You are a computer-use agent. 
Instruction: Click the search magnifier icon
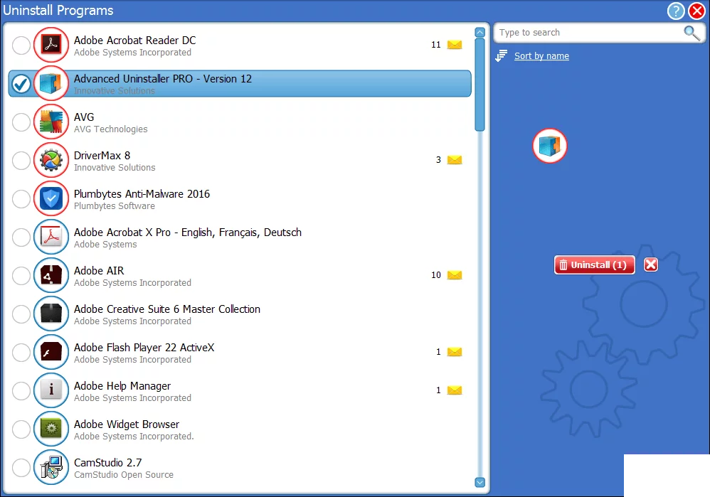coord(692,33)
